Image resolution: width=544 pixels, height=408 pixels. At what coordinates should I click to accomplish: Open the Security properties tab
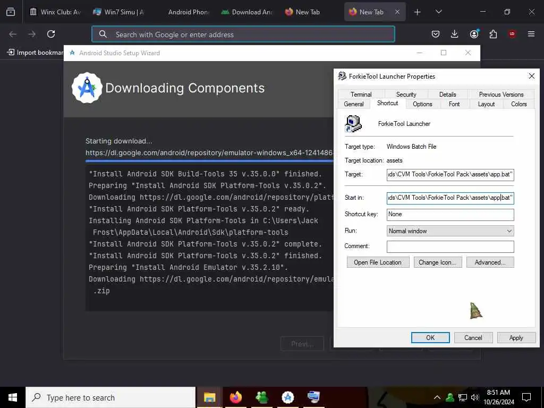pos(406,95)
